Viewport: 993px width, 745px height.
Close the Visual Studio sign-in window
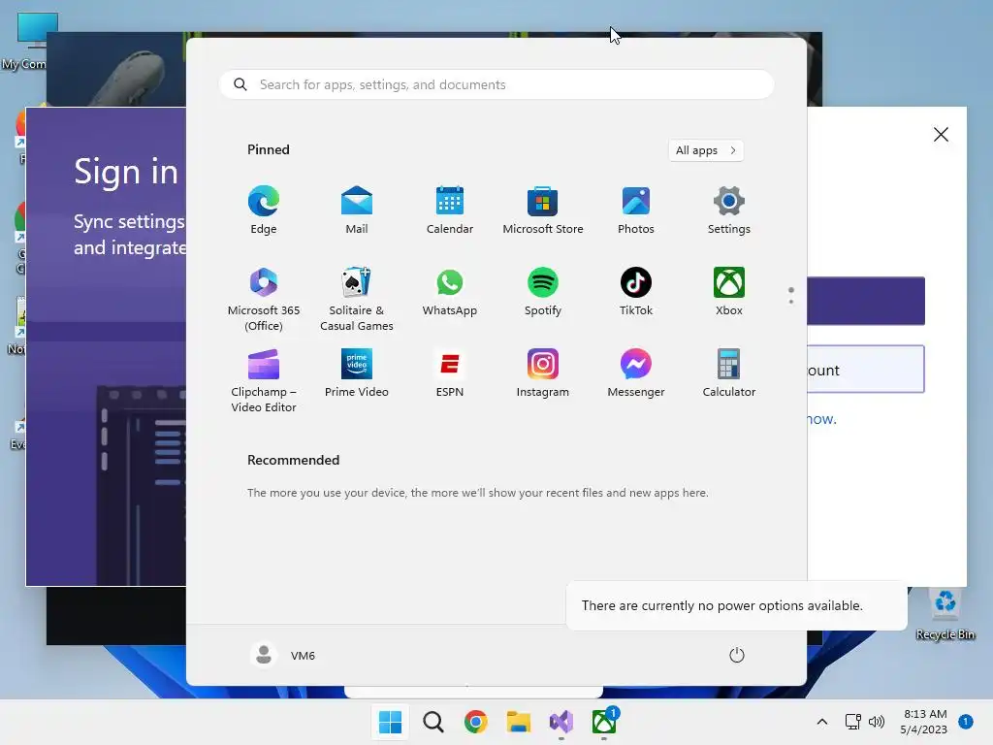941,134
